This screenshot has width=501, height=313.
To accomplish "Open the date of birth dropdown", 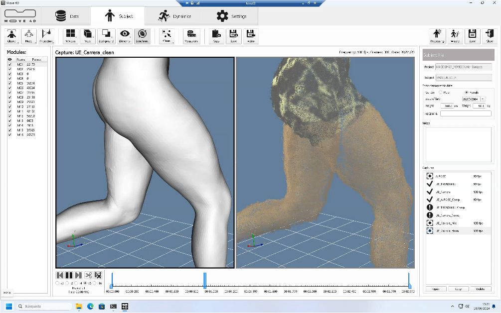I will pyautogui.click(x=483, y=99).
